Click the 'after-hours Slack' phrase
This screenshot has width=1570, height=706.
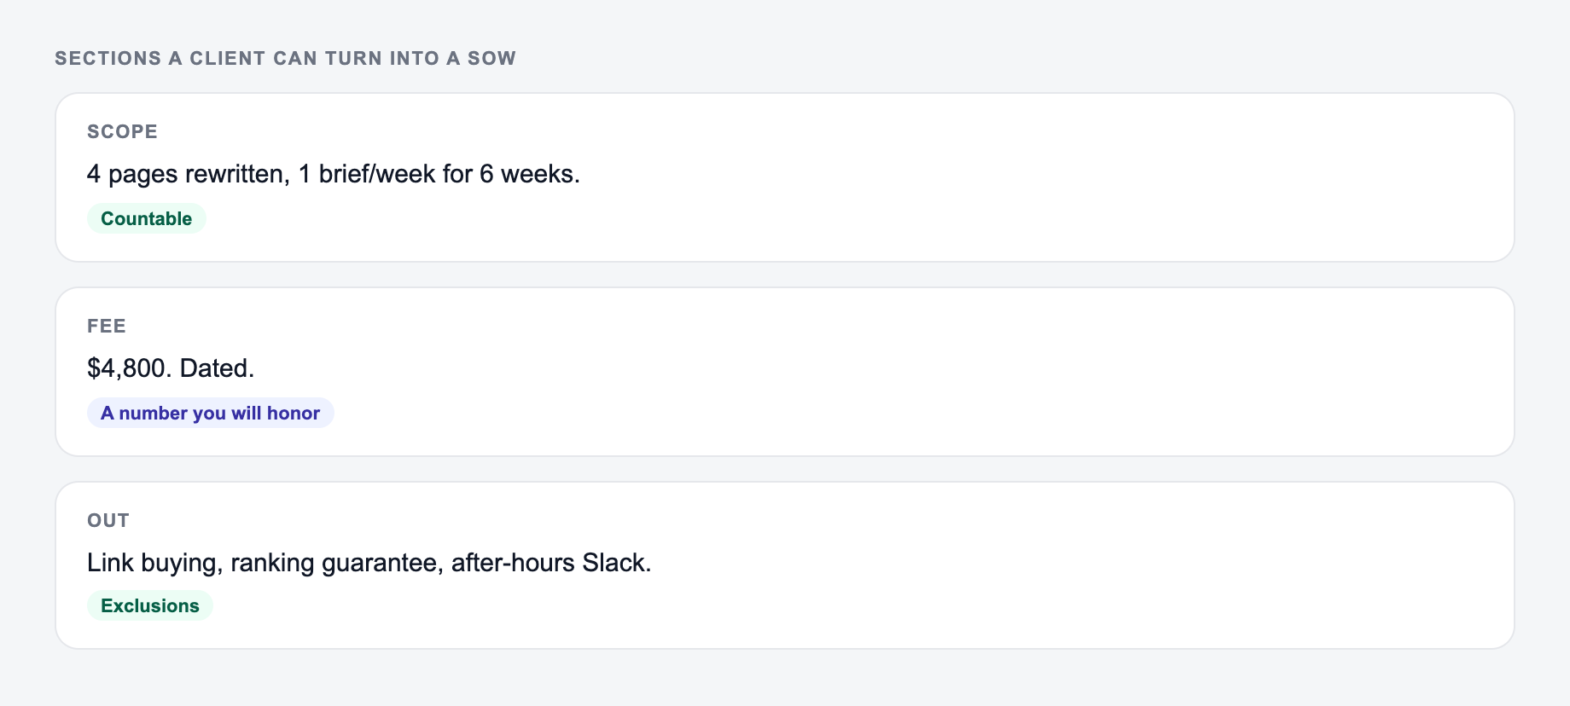[x=550, y=563]
